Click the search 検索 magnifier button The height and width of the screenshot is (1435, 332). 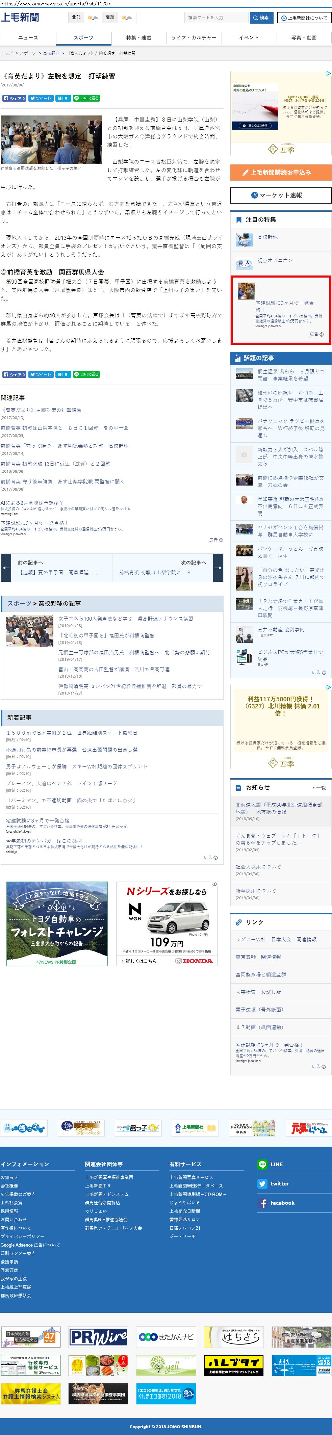click(261, 18)
